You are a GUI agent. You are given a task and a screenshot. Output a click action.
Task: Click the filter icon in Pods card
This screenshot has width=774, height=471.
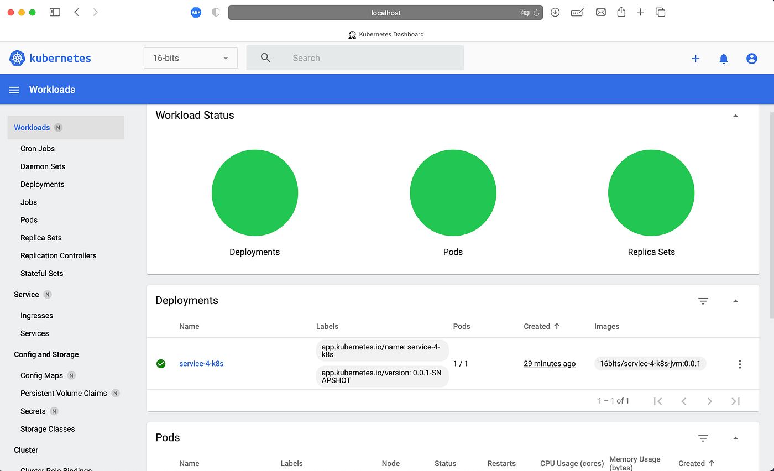pyautogui.click(x=703, y=438)
